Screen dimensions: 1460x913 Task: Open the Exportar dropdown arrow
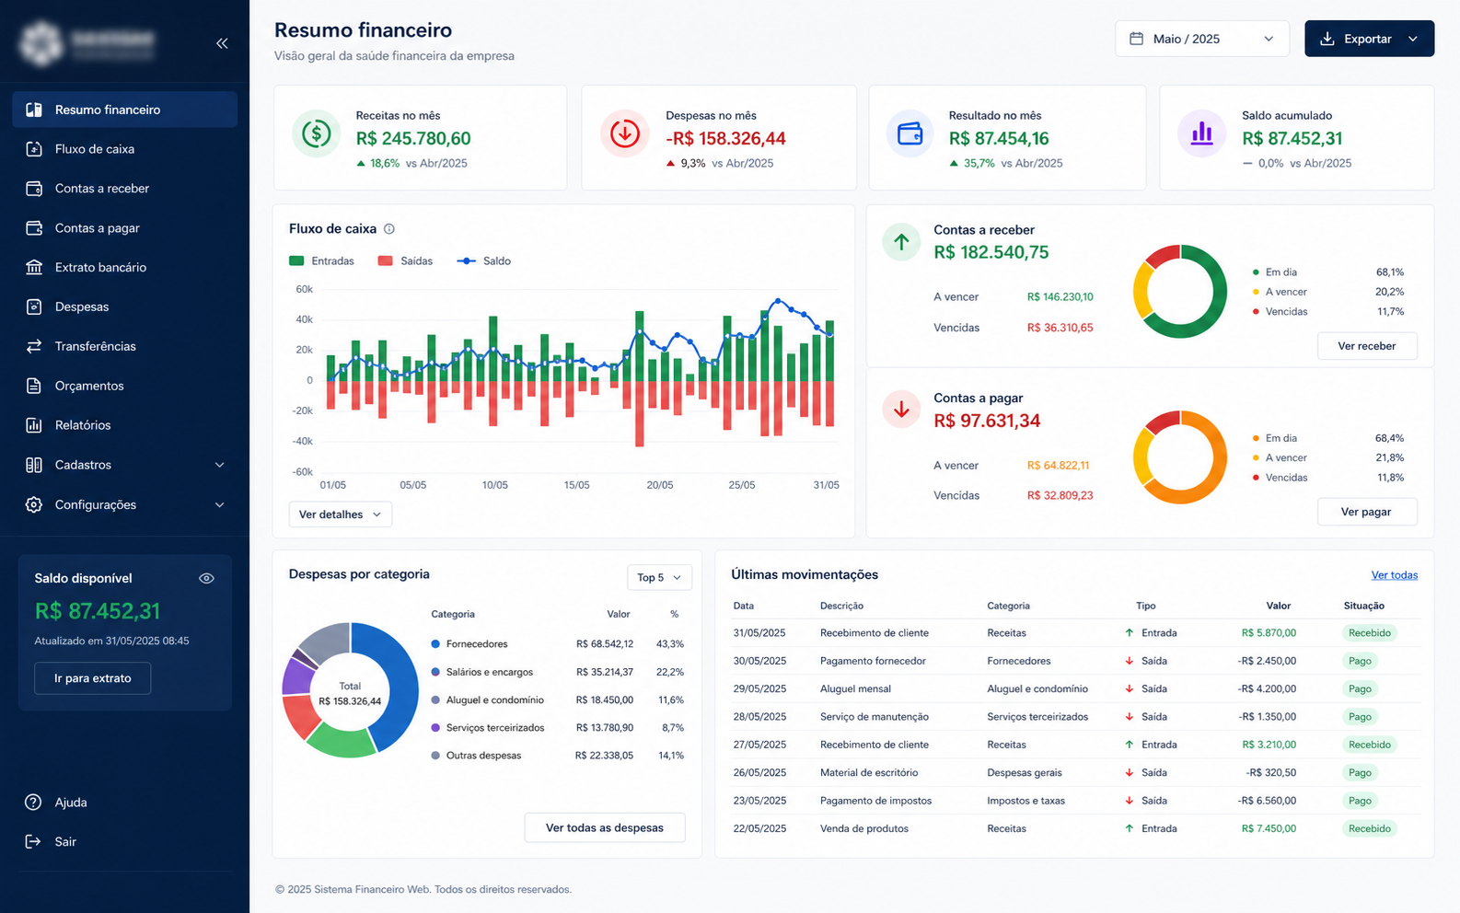tap(1413, 39)
